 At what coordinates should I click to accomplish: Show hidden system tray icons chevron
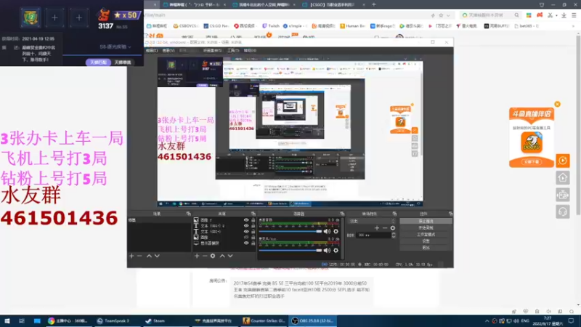tap(487, 321)
